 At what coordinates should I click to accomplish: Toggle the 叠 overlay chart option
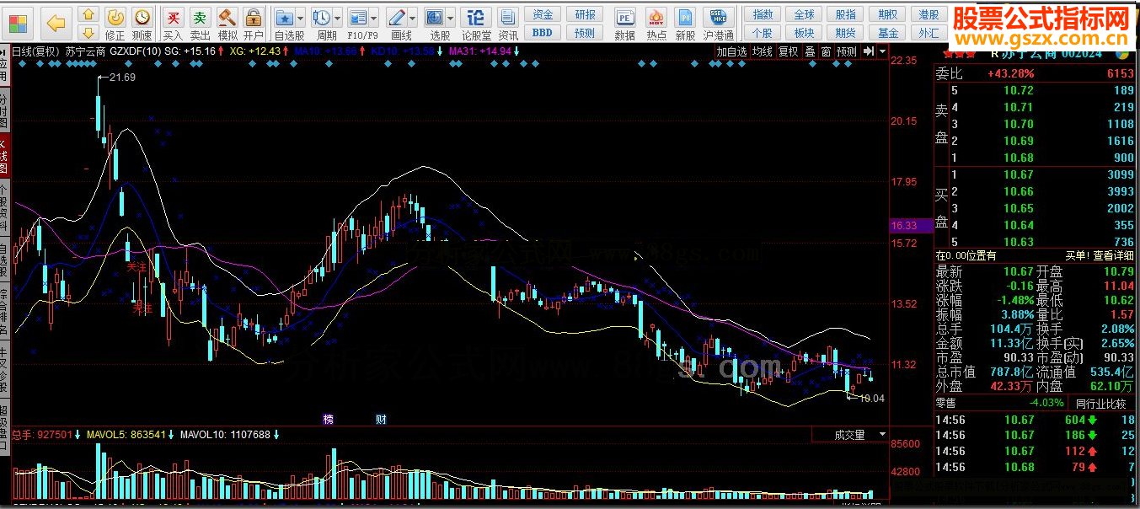click(810, 51)
